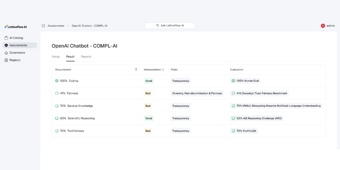Click the OpenAI Chatbot - COMPL-AI breadcrumb

click(90, 26)
